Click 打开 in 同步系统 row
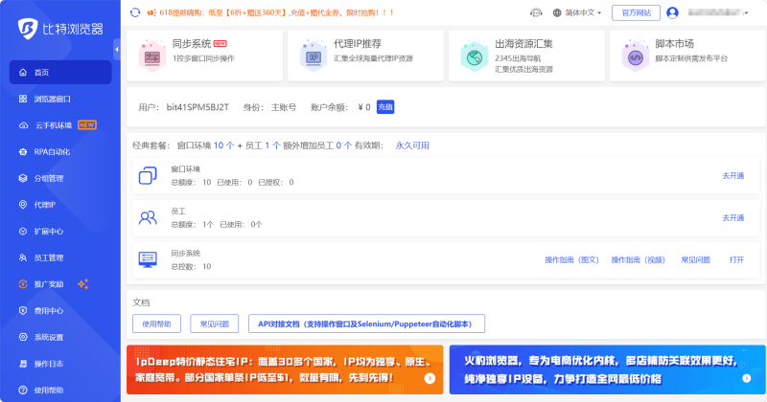The height and width of the screenshot is (402, 767). click(x=736, y=259)
